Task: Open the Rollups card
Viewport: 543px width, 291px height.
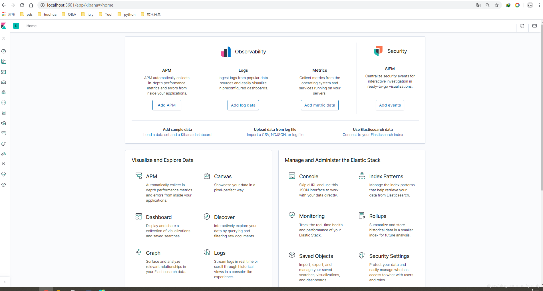Action: click(x=388, y=224)
